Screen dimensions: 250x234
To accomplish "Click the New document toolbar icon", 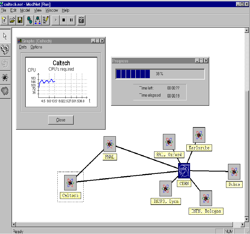I will (x=5, y=20).
